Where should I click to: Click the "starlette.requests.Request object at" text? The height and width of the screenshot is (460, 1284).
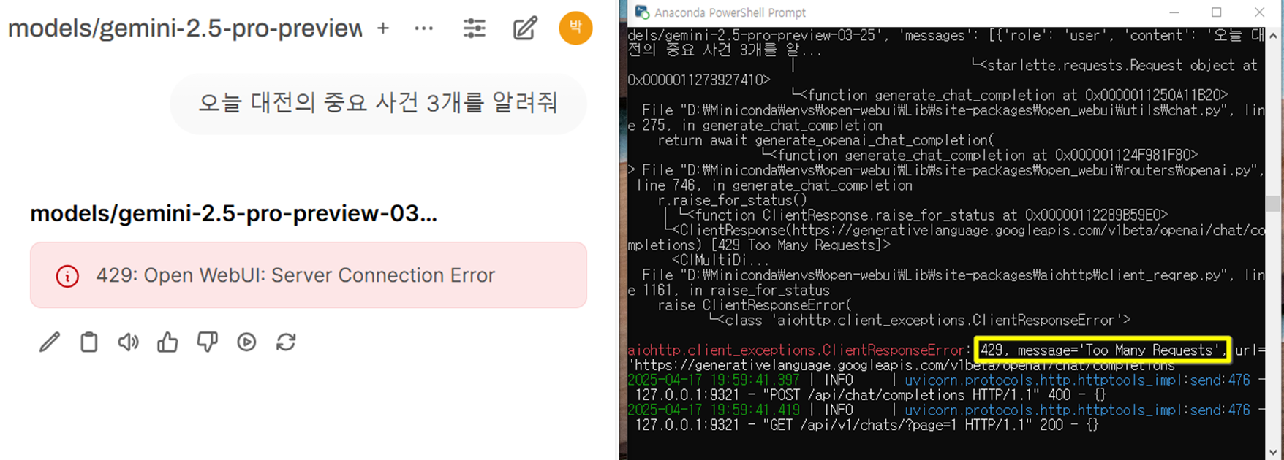click(1122, 65)
